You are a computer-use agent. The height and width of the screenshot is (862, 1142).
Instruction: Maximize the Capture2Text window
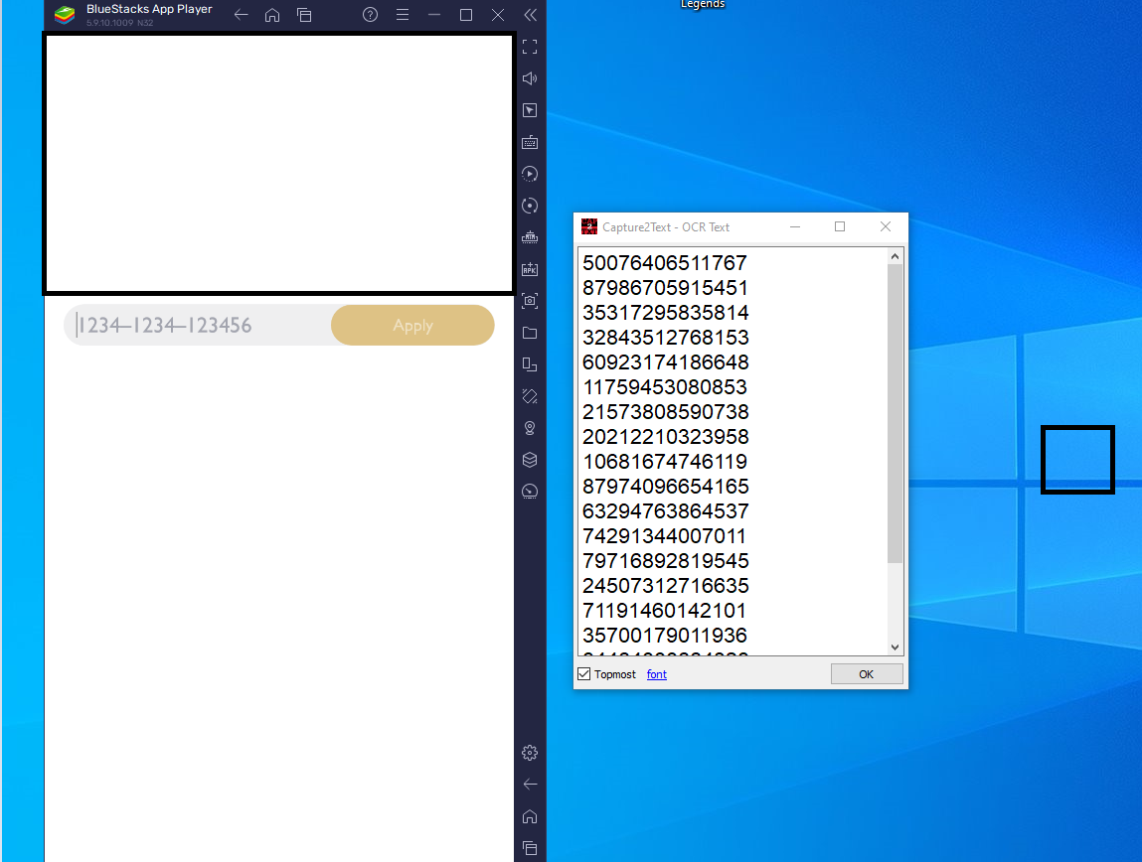[x=840, y=227]
